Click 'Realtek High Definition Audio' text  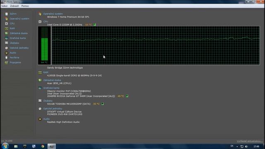[63, 122]
